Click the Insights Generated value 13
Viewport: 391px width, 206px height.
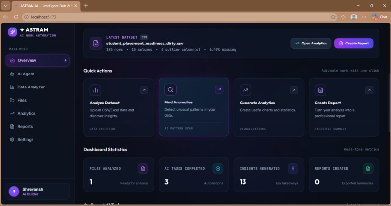click(243, 182)
